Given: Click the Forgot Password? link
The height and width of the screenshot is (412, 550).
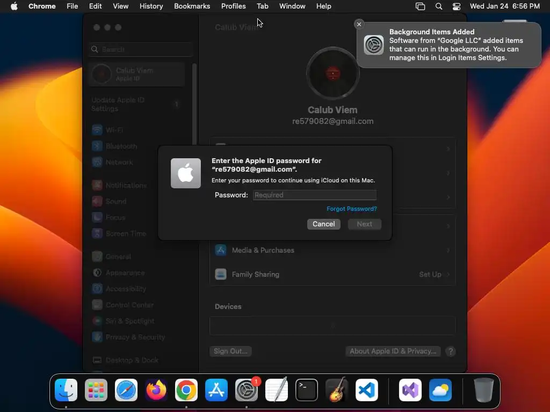Looking at the screenshot, I should pos(351,209).
